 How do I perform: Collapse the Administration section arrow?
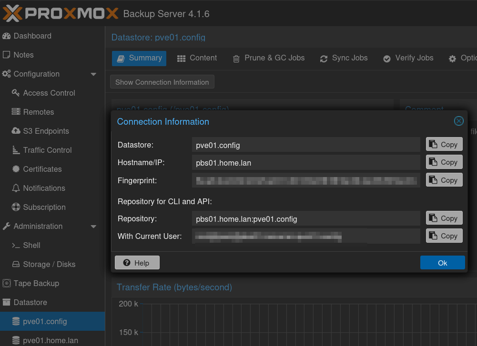(x=93, y=227)
